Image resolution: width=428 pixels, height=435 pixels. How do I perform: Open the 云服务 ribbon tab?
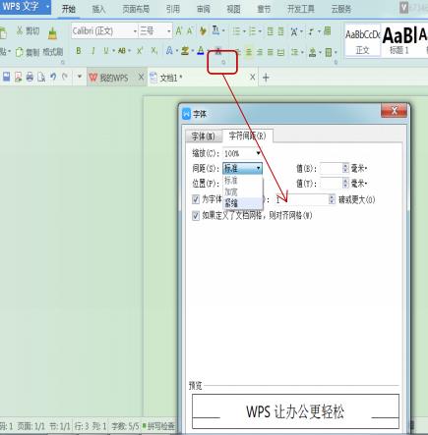click(x=341, y=9)
